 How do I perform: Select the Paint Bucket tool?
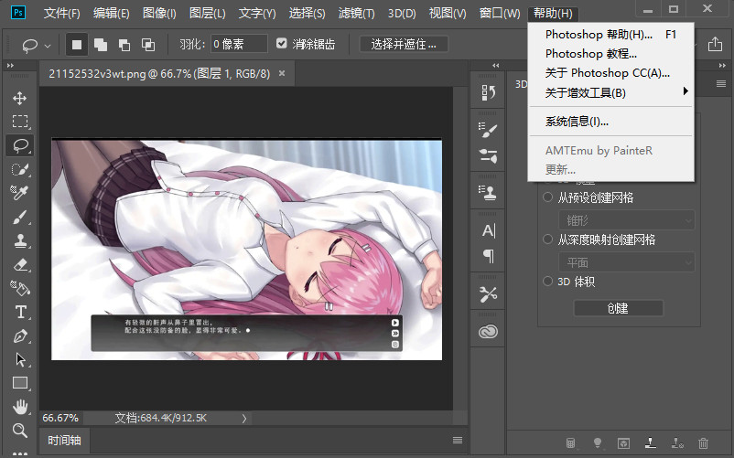click(19, 288)
